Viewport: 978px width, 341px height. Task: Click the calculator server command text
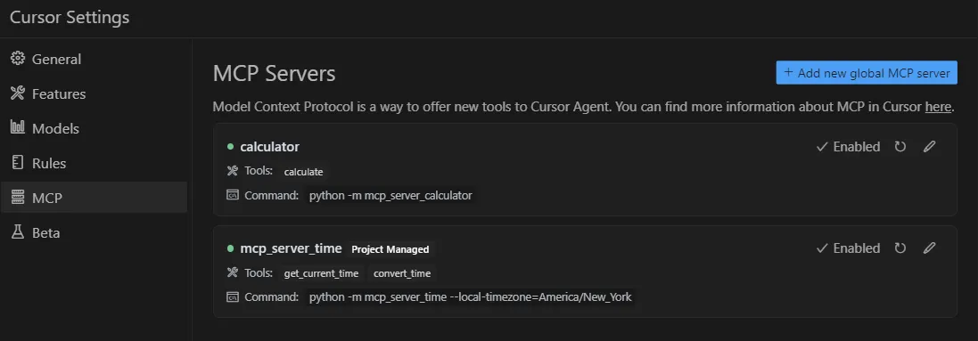pyautogui.click(x=390, y=195)
